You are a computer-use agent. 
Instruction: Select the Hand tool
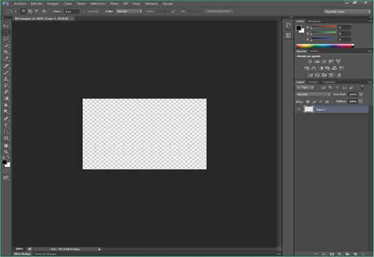(x=6, y=146)
